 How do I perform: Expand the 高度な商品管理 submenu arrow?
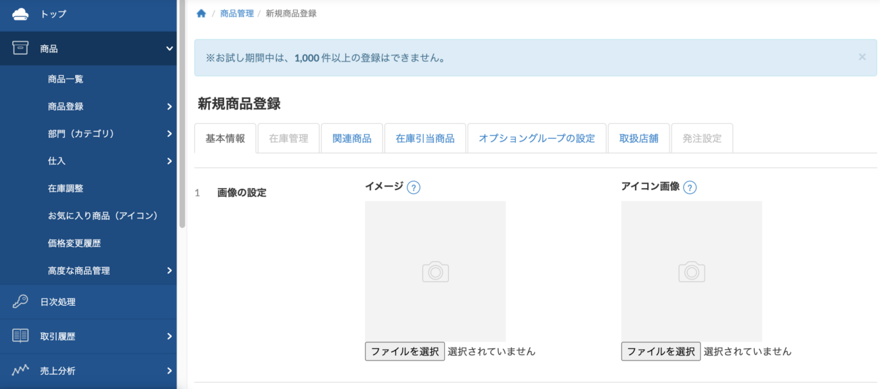(169, 271)
